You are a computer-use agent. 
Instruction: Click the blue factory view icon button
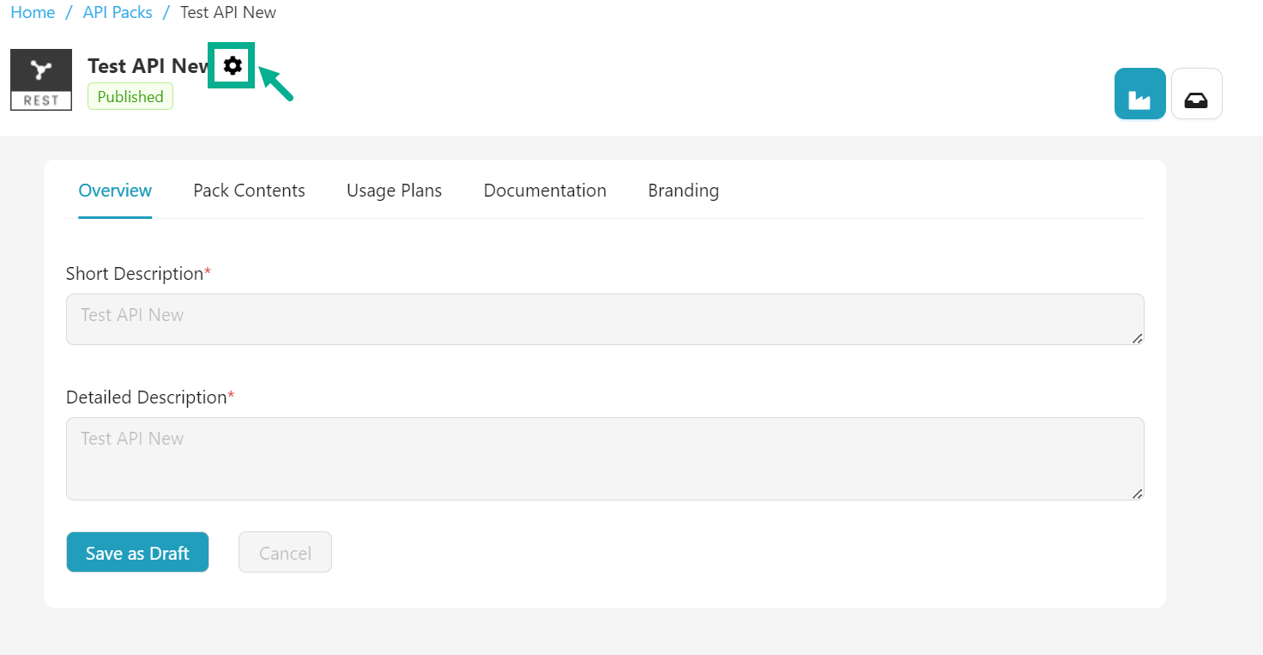pos(1139,94)
